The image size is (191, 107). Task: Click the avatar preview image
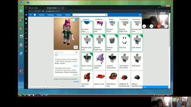tap(67, 34)
